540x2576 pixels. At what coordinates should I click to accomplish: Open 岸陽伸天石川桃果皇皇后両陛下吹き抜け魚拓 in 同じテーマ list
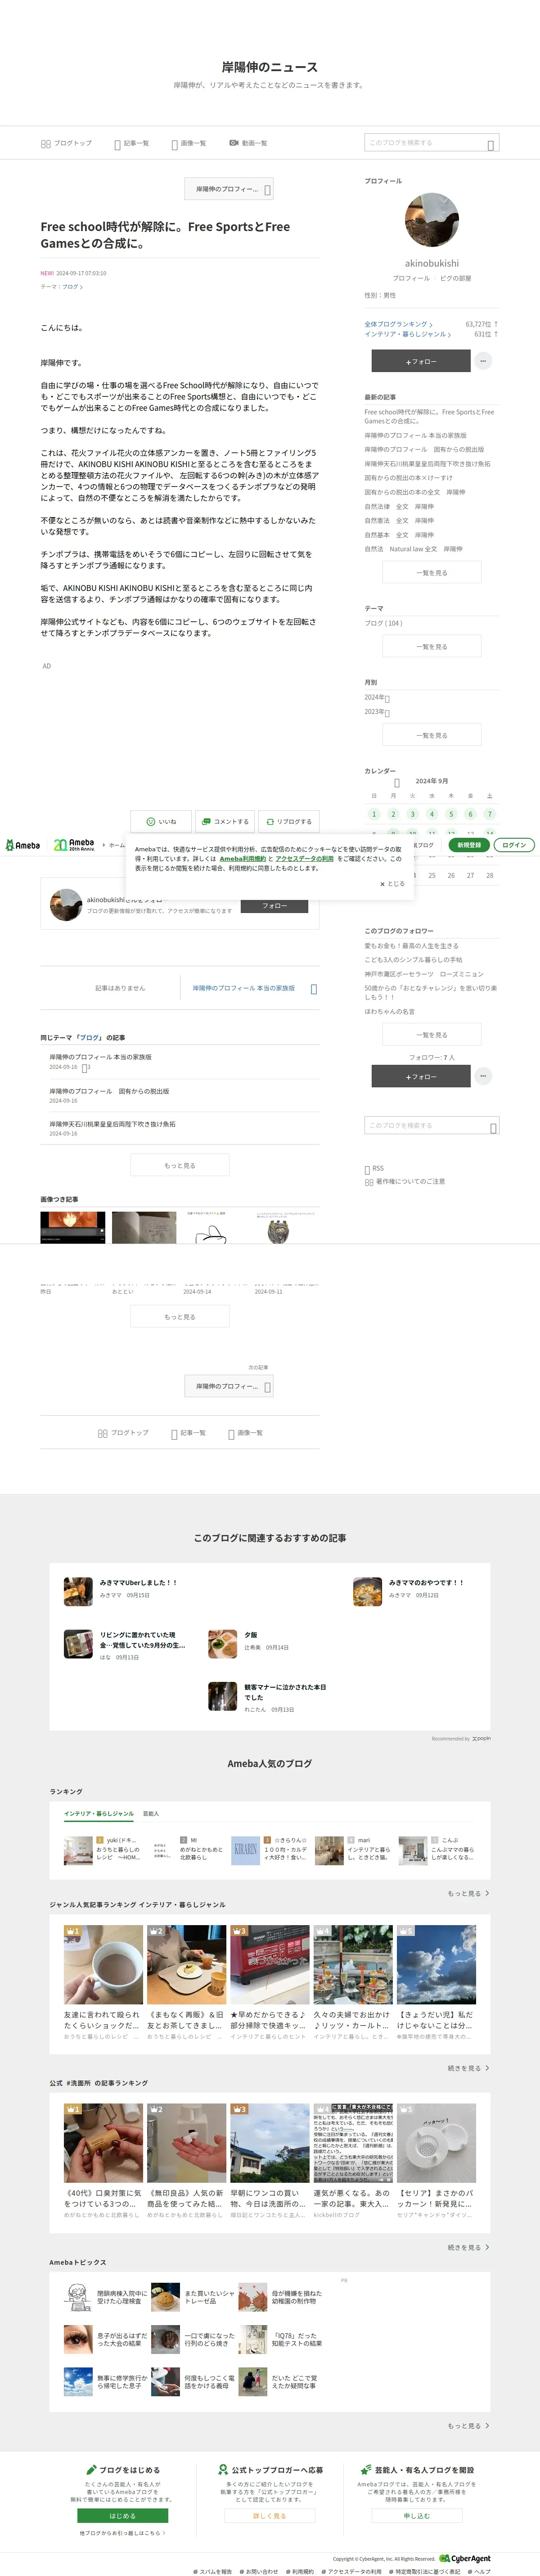[113, 1124]
